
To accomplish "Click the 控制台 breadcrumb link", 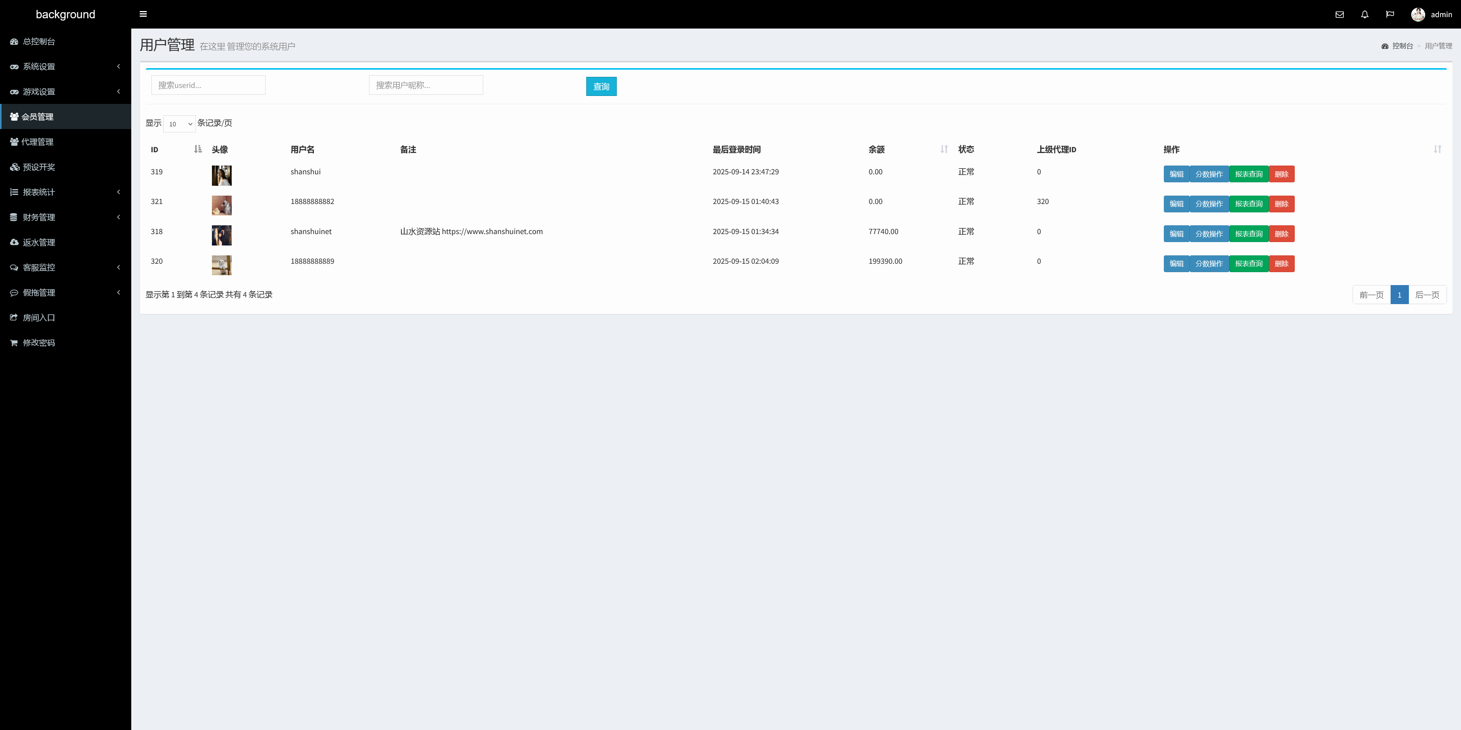I will (1402, 46).
